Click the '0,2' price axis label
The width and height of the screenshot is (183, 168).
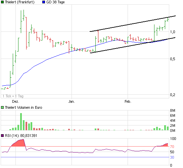click(x=173, y=95)
